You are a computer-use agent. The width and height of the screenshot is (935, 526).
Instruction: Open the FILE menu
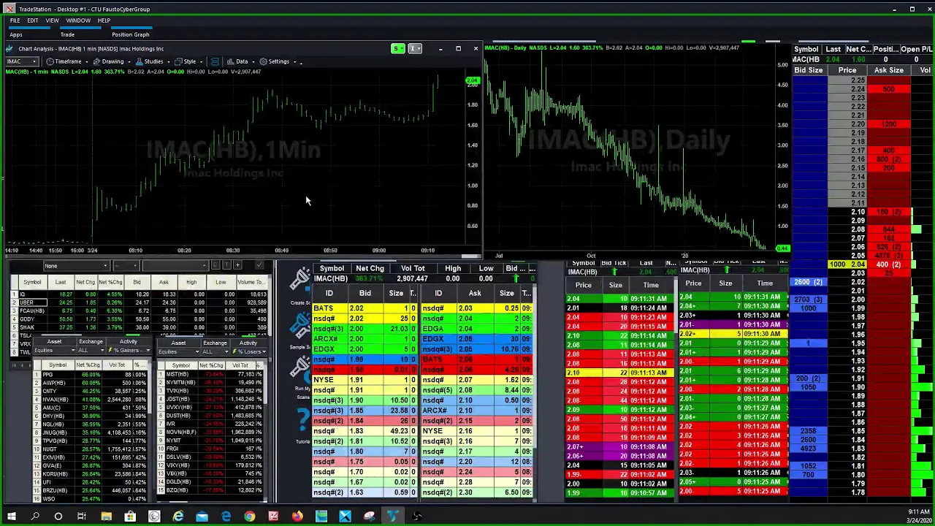coord(15,20)
